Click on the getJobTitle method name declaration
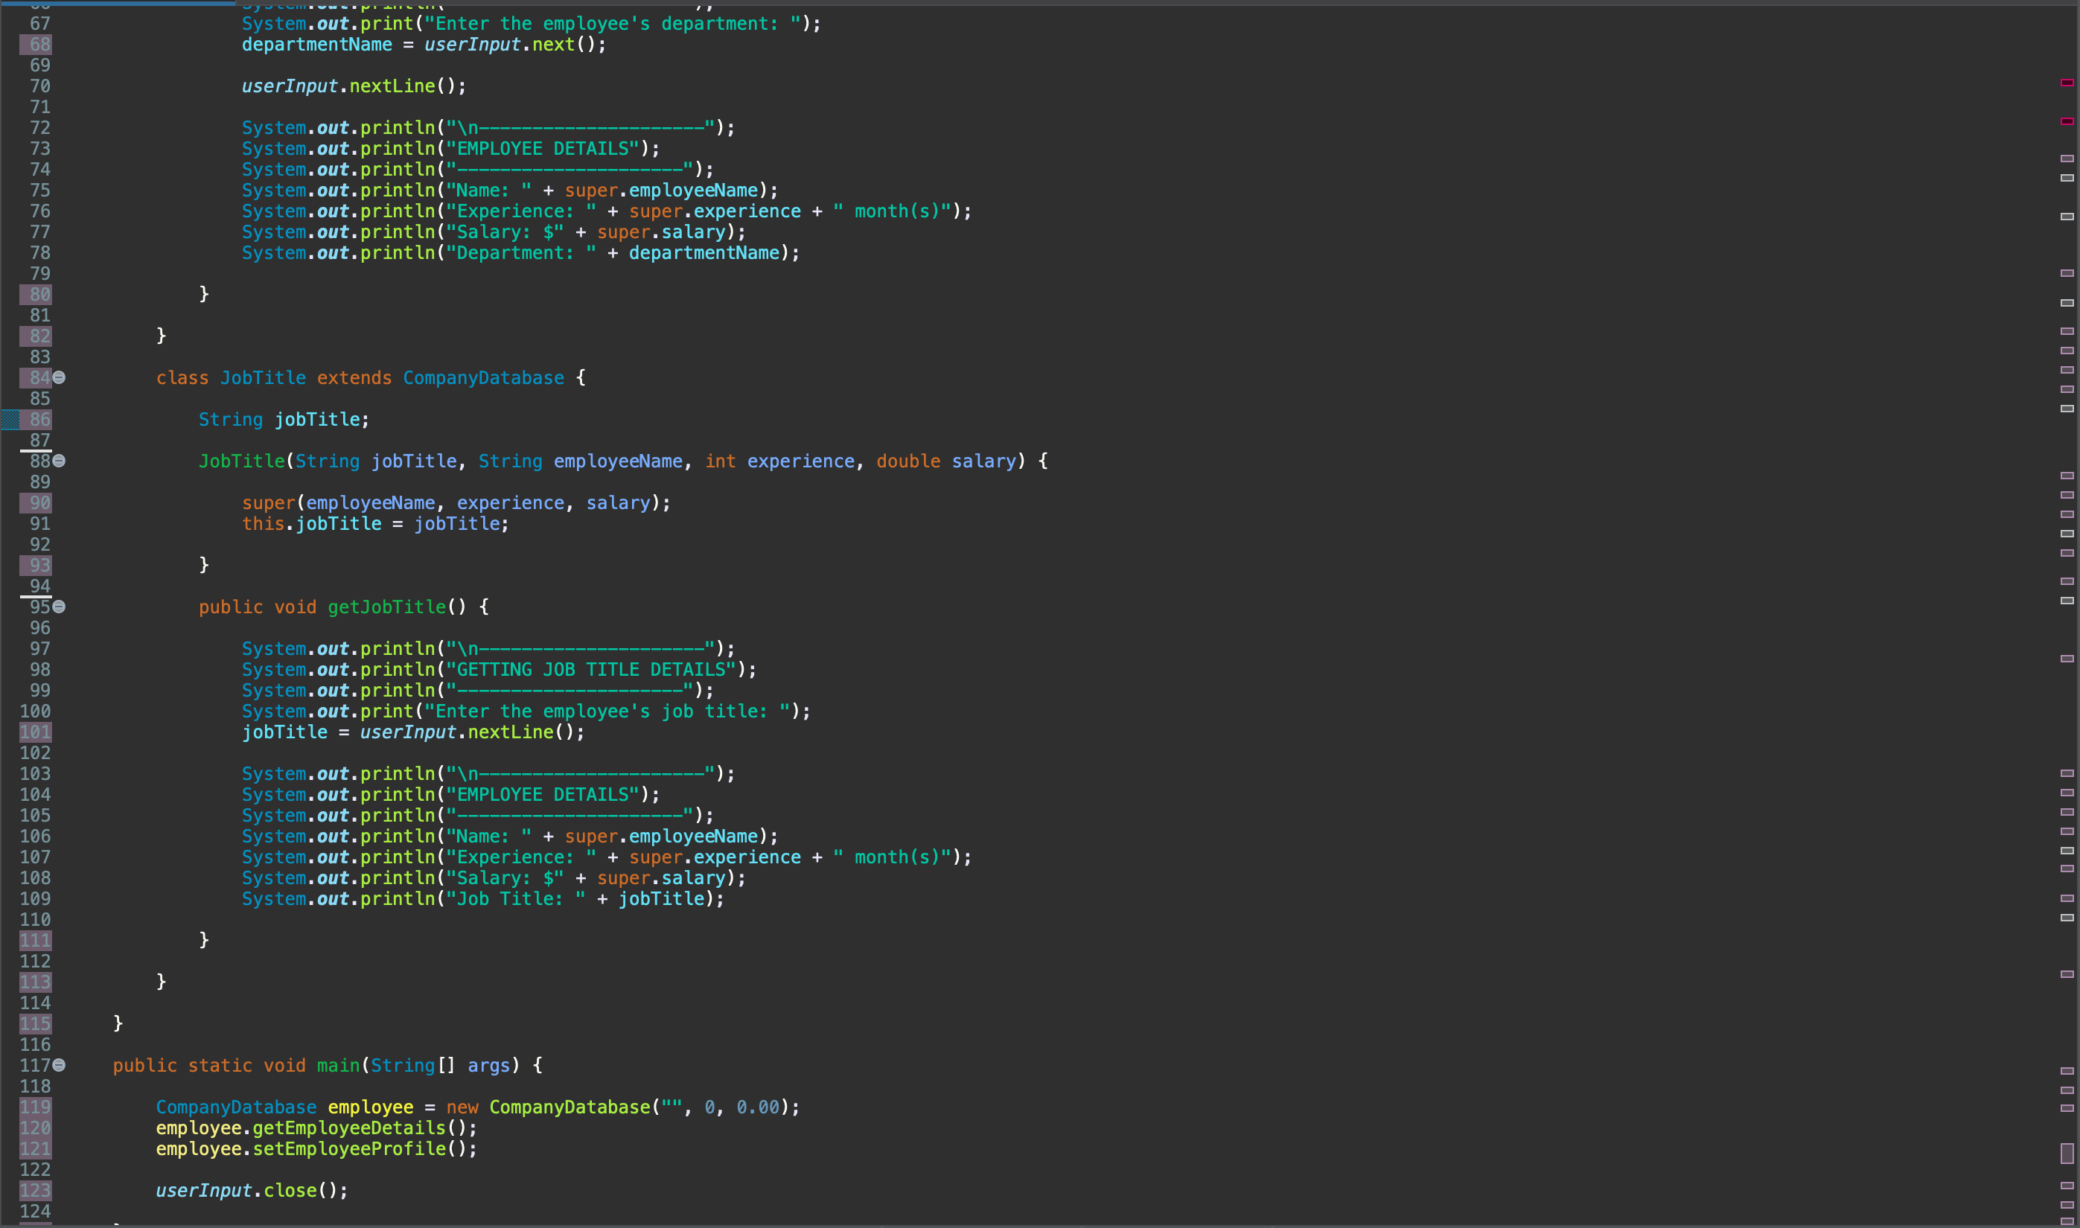The image size is (2080, 1228). point(386,607)
